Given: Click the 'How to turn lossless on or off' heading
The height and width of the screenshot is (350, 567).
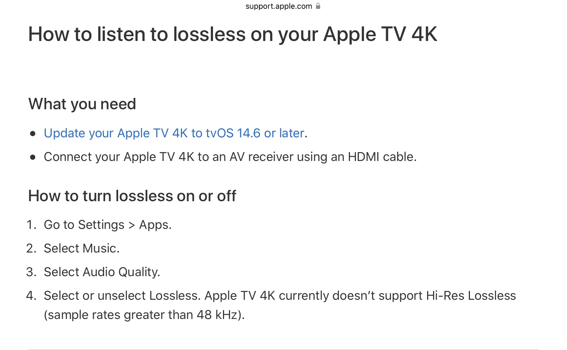Looking at the screenshot, I should [x=132, y=196].
